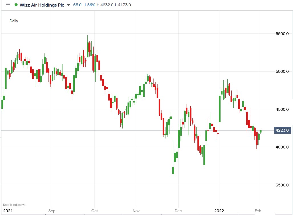Open the Wizz Air Holdings instrument dropdown

coord(68,5)
